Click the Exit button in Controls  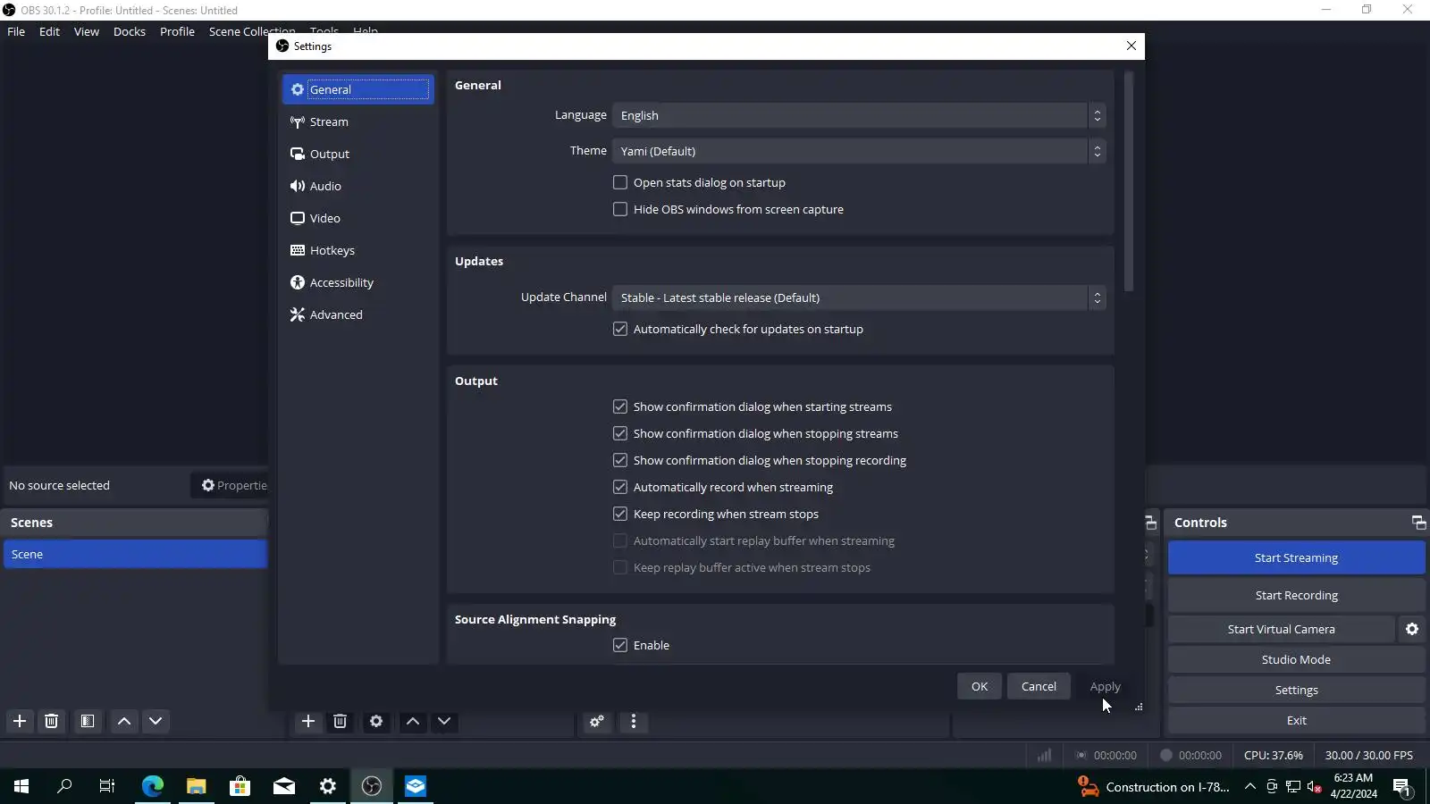(1296, 720)
